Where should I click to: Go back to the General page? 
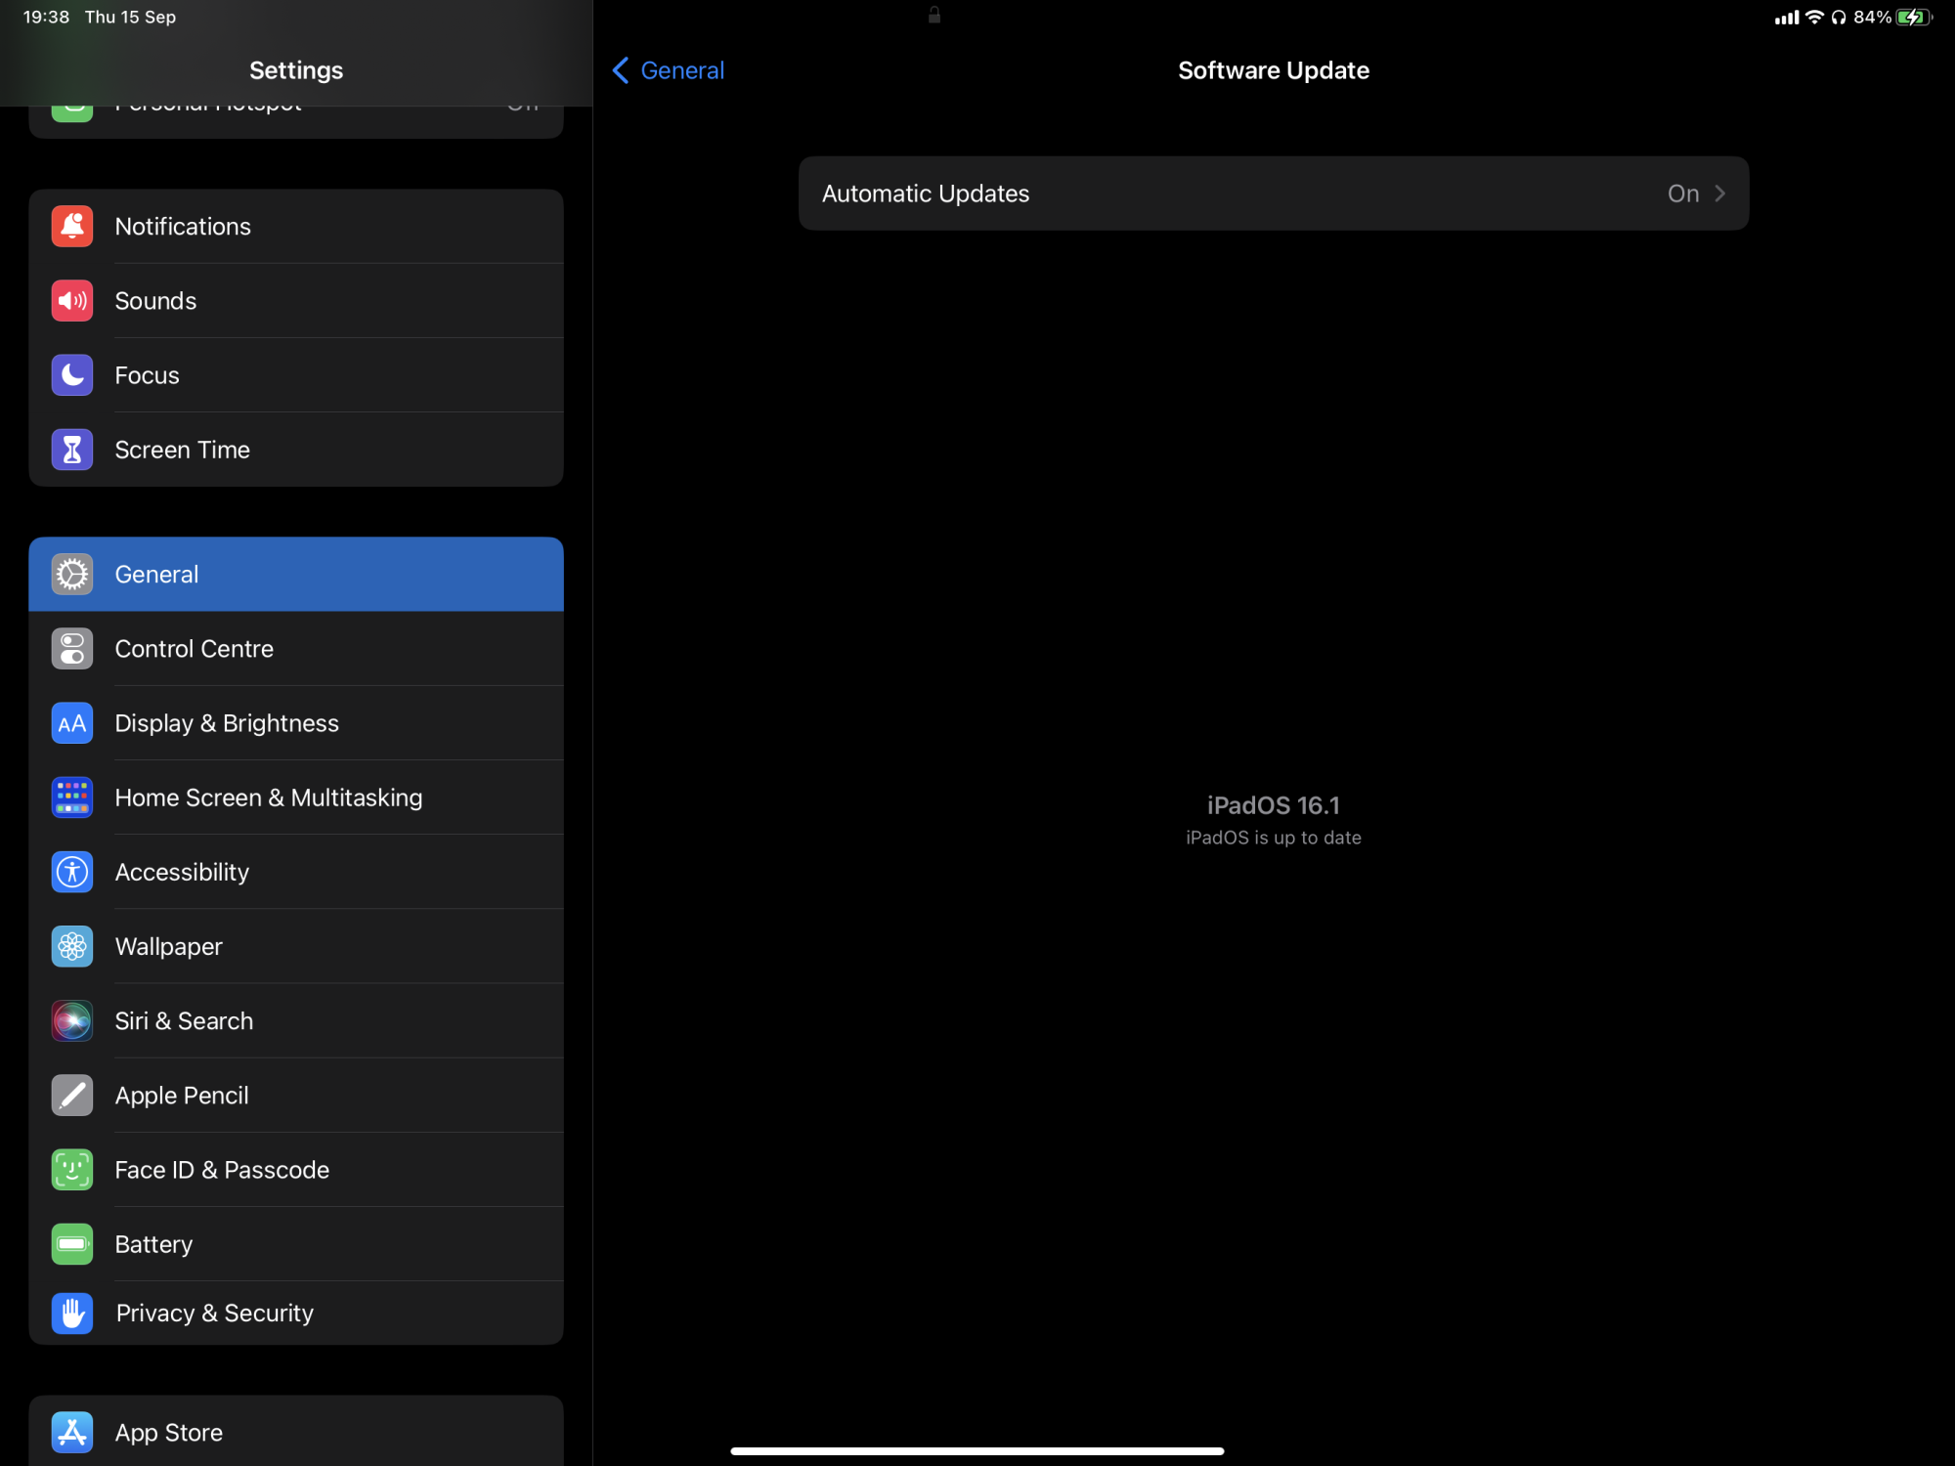681,70
